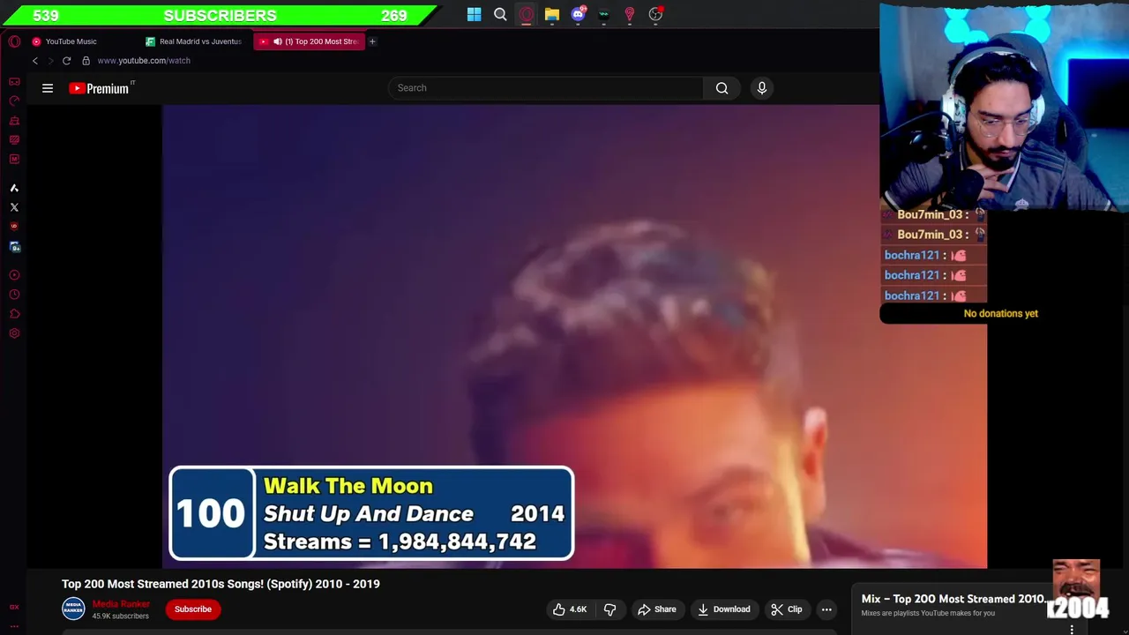Reload the current page
This screenshot has width=1129, height=635.
pos(66,61)
